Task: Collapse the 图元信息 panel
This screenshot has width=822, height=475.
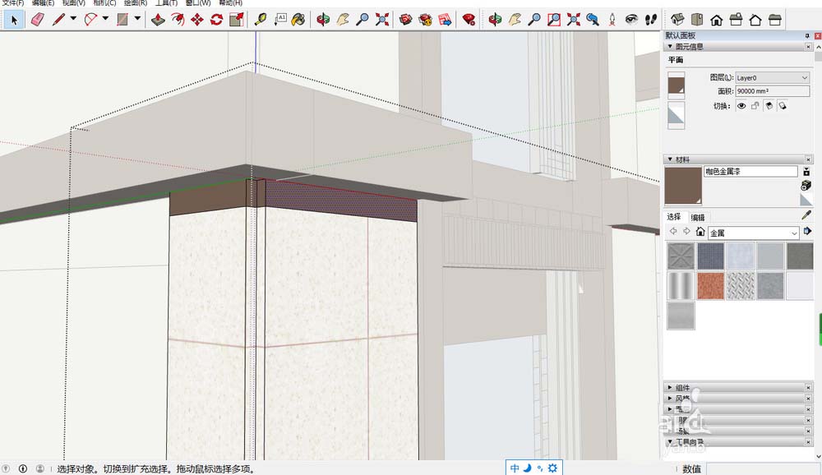Action: tap(670, 47)
